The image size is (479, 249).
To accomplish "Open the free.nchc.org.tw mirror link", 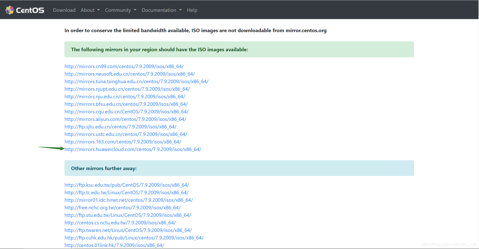I will point(122,208).
